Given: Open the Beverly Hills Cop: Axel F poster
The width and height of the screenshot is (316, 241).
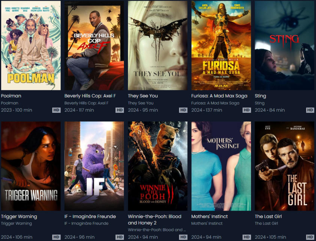Looking at the screenshot, I should tap(94, 45).
